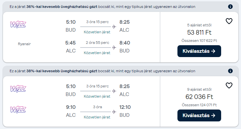Save the 62 036 Ft flight with heart icon

[229, 85]
